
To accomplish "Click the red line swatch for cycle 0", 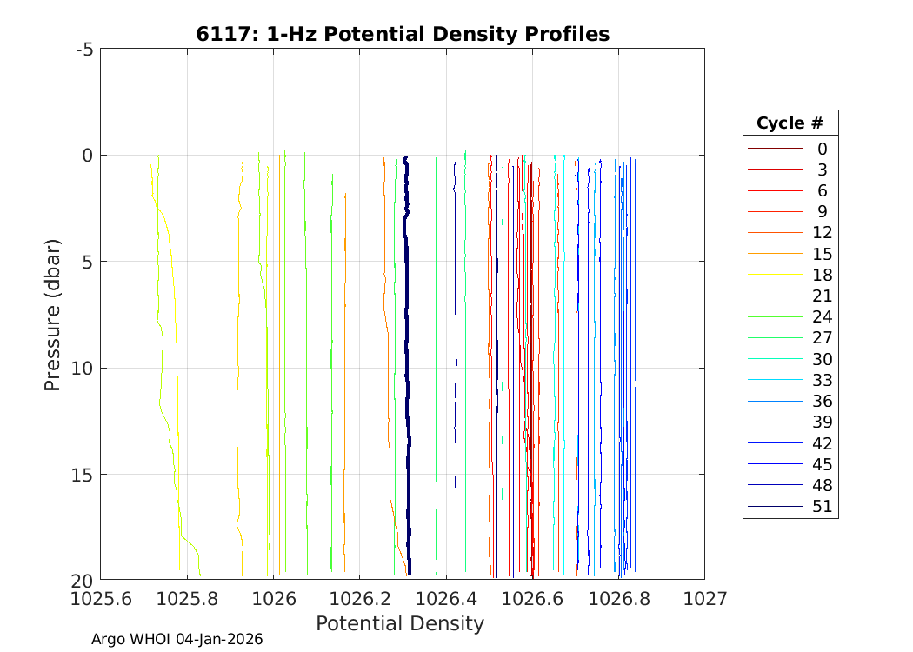I will point(774,149).
